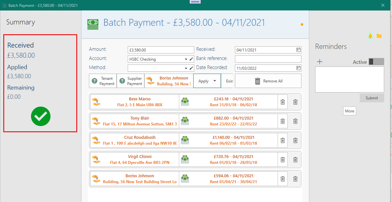Viewport: 392px width, 202px height.
Task: Click the Remove All button
Action: (x=268, y=81)
